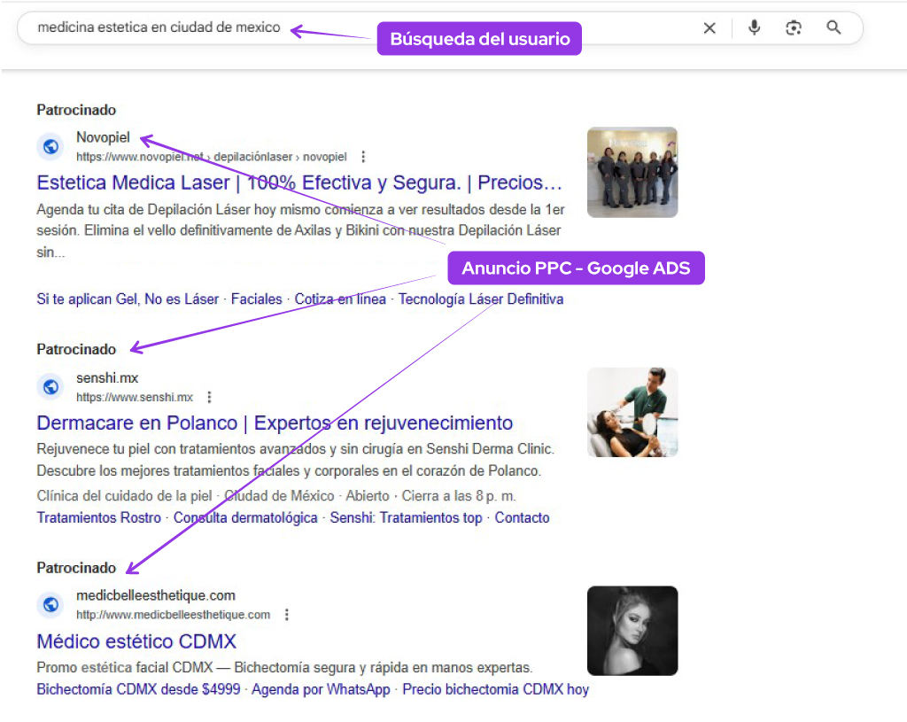Open three-dot menu beside medicbelleesthetique.com URL
This screenshot has width=907, height=722.
pyautogui.click(x=286, y=615)
